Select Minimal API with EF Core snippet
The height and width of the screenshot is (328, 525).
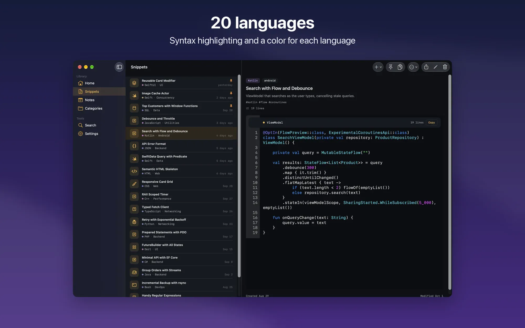pyautogui.click(x=181, y=260)
